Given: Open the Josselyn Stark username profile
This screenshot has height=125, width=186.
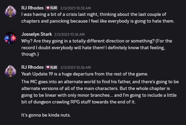Looking at the screenshot, I should click(36, 34).
